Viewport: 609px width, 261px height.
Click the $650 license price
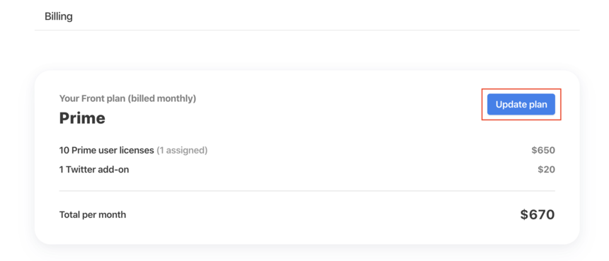click(543, 150)
